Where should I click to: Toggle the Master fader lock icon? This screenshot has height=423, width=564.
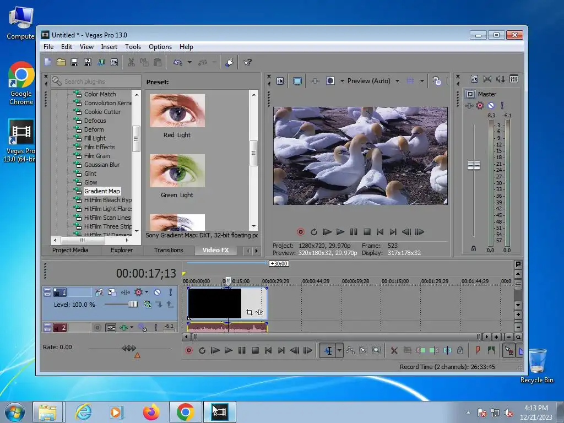click(x=474, y=248)
